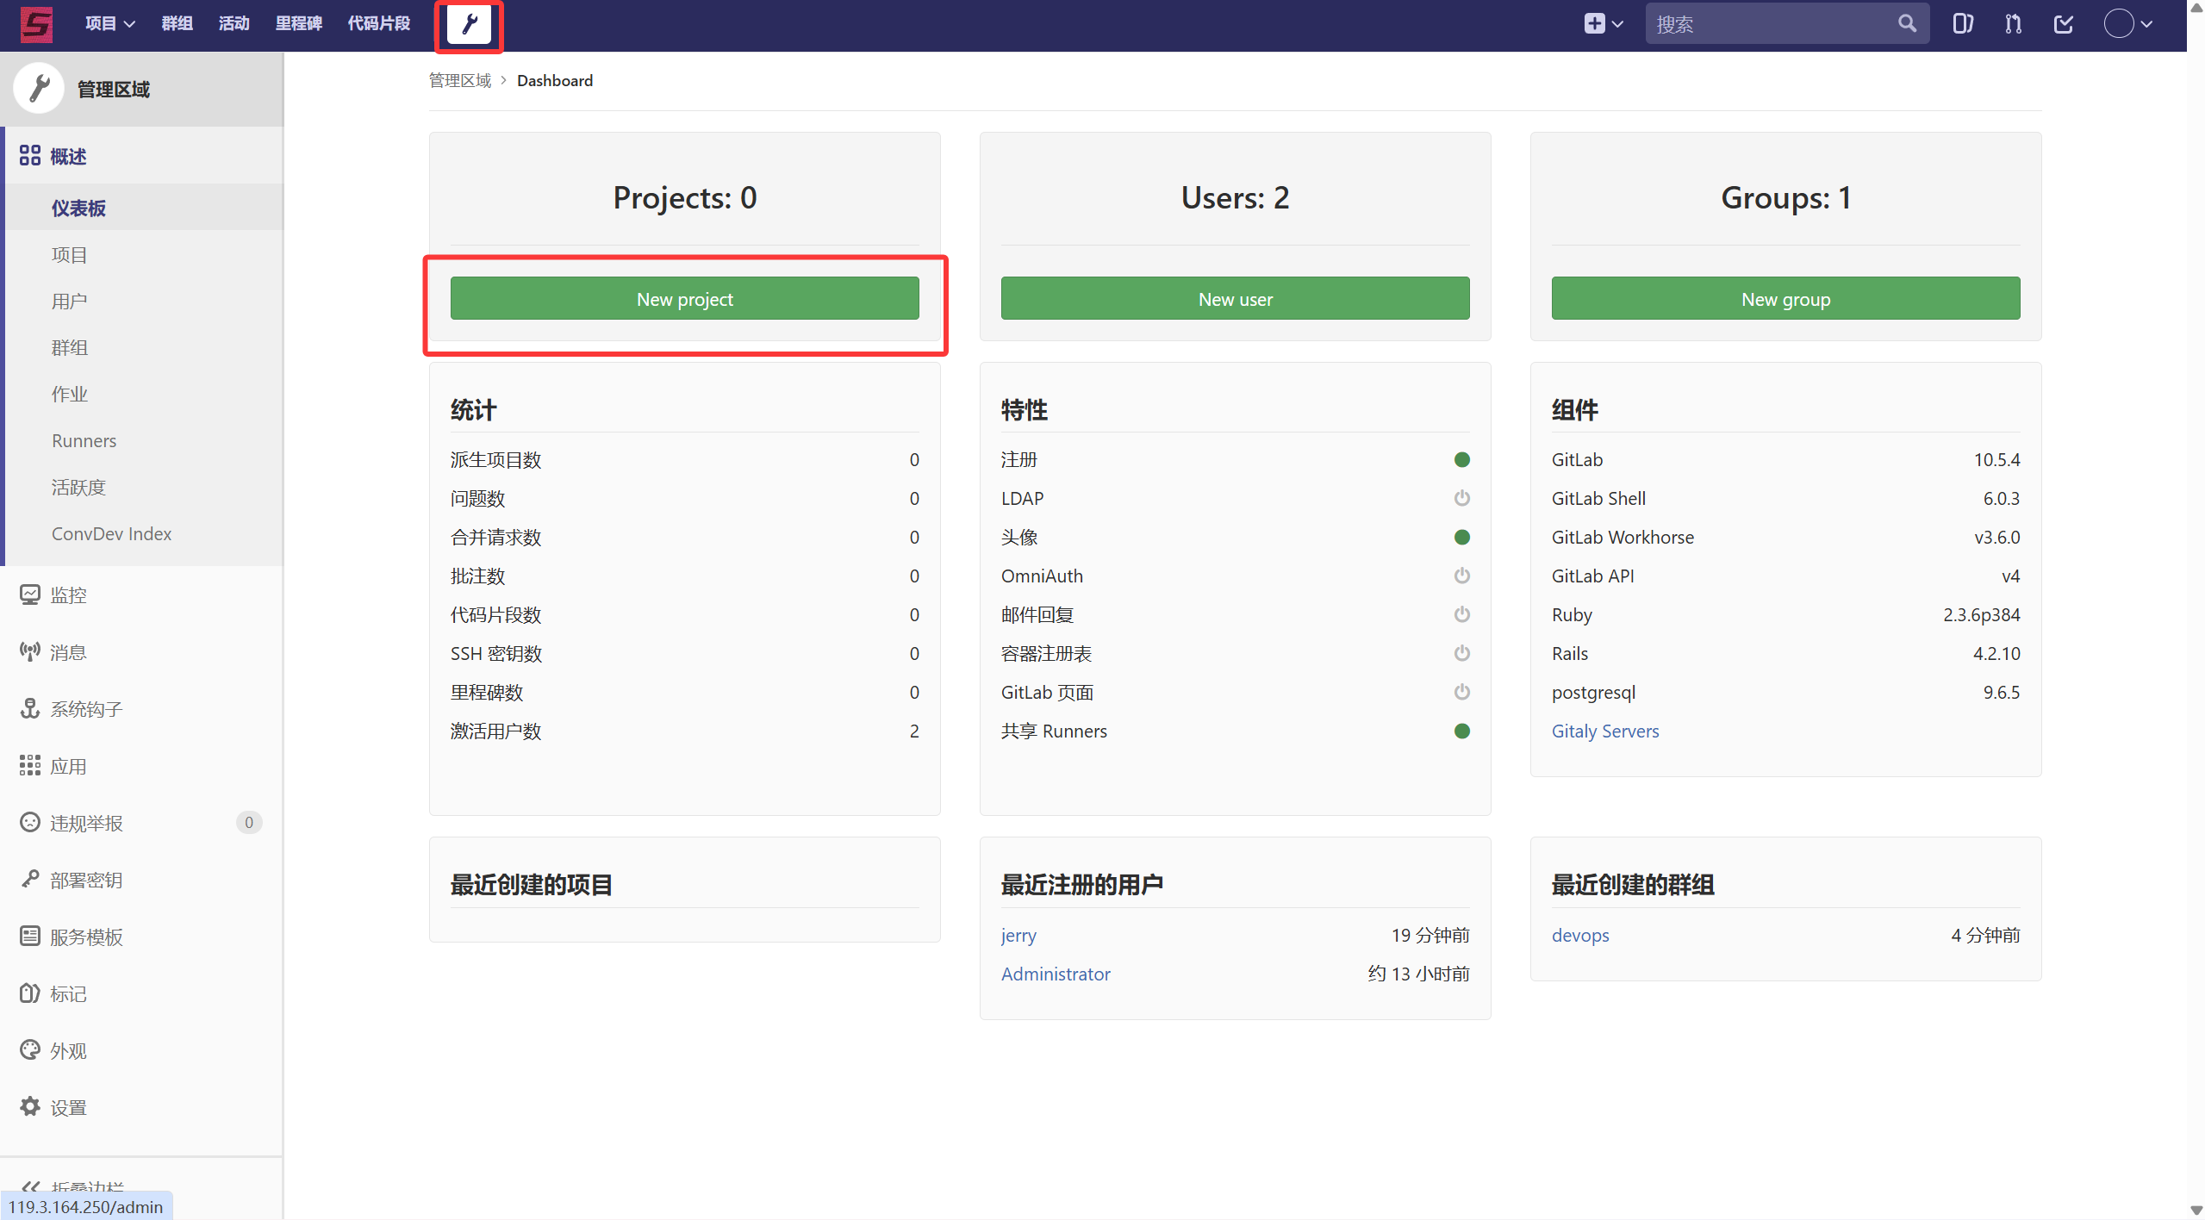
Task: Click the plus icon to create new
Action: [1594, 24]
